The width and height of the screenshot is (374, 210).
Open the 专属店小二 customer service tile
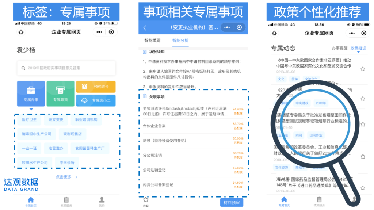96,100
